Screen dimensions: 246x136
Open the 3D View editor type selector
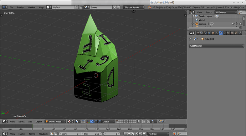(5, 121)
